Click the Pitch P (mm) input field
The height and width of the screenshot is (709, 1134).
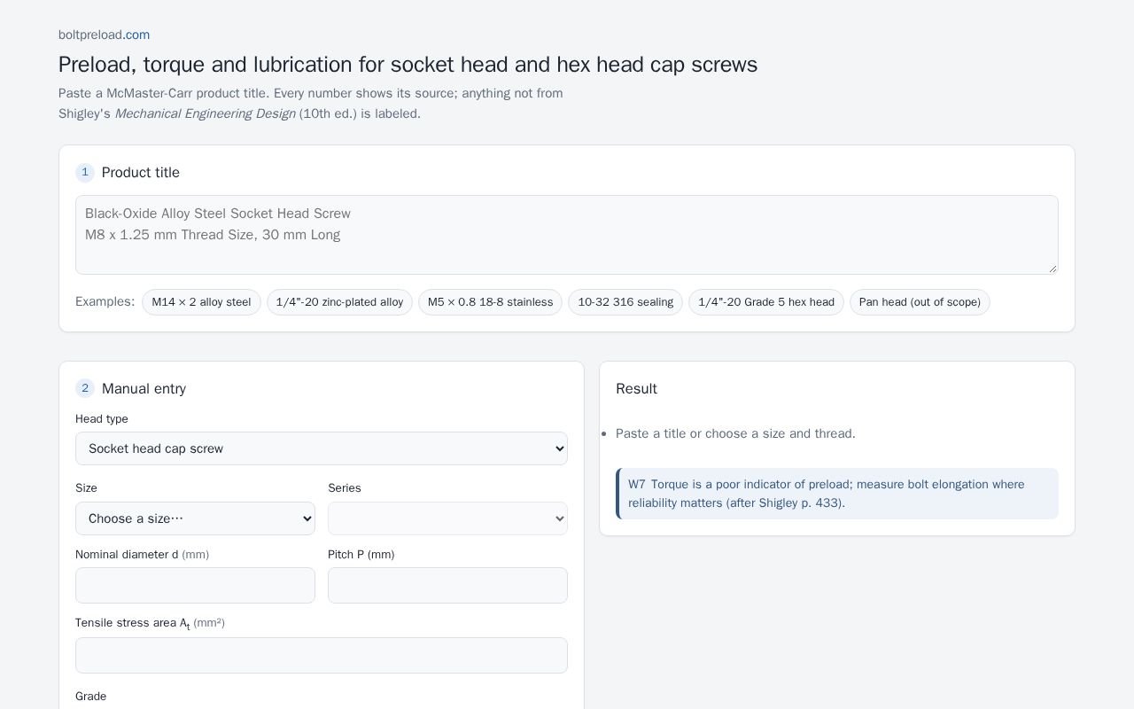click(x=447, y=585)
